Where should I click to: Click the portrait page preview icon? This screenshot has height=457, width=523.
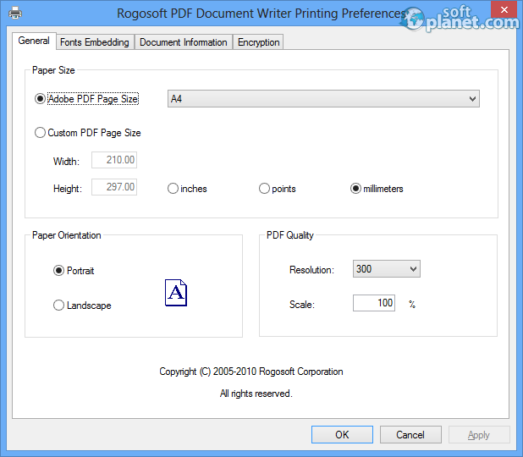click(175, 293)
